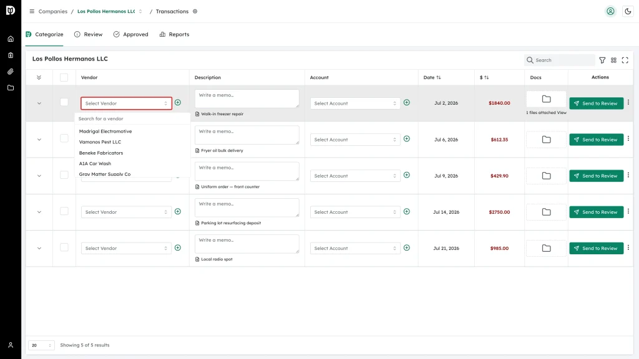Image resolution: width=639 pixels, height=359 pixels.
Task: Switch to the Approved tab
Action: [x=131, y=34]
